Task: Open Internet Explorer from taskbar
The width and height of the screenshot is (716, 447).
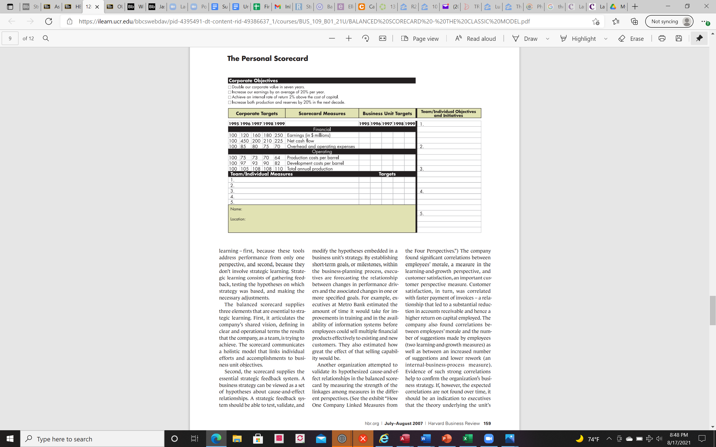Action: 384,439
